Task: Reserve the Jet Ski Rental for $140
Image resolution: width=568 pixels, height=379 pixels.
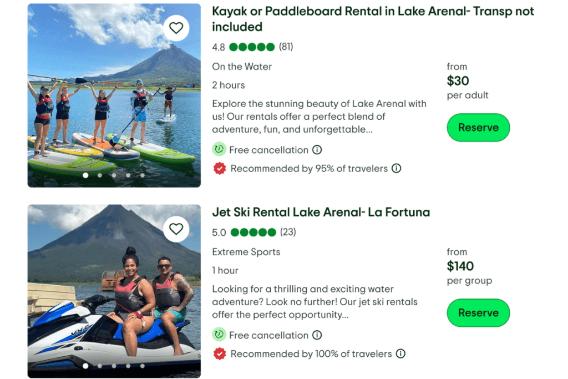Action: coord(478,313)
